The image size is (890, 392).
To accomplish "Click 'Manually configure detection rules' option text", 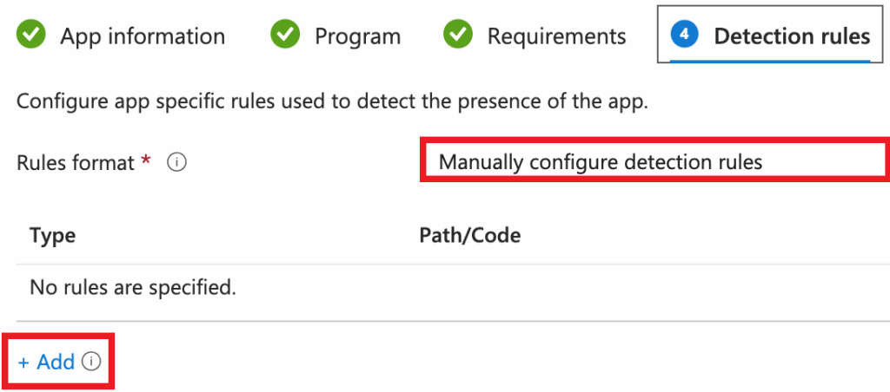I will [x=600, y=162].
